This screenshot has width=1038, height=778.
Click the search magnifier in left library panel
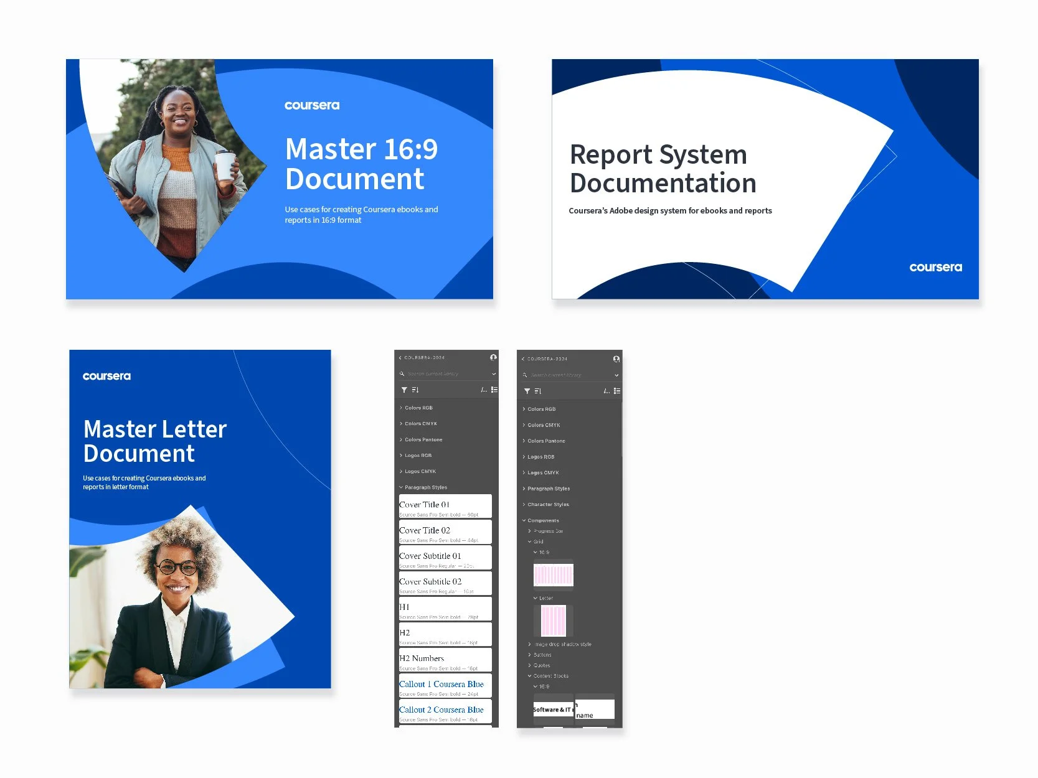click(402, 374)
